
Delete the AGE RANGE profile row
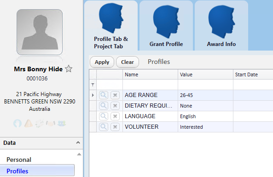[115, 95]
